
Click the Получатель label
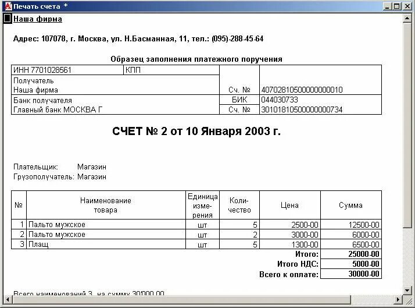pyautogui.click(x=33, y=80)
